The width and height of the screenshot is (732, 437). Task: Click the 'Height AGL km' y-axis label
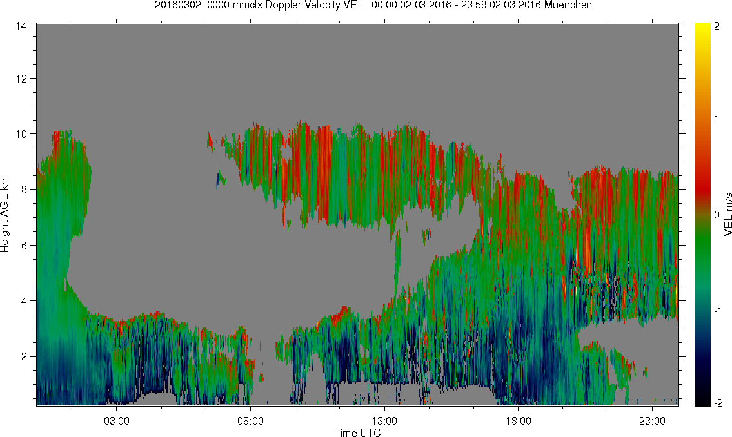[x=5, y=215]
